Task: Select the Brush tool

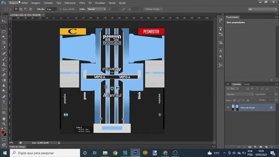Action: [x=4, y=58]
